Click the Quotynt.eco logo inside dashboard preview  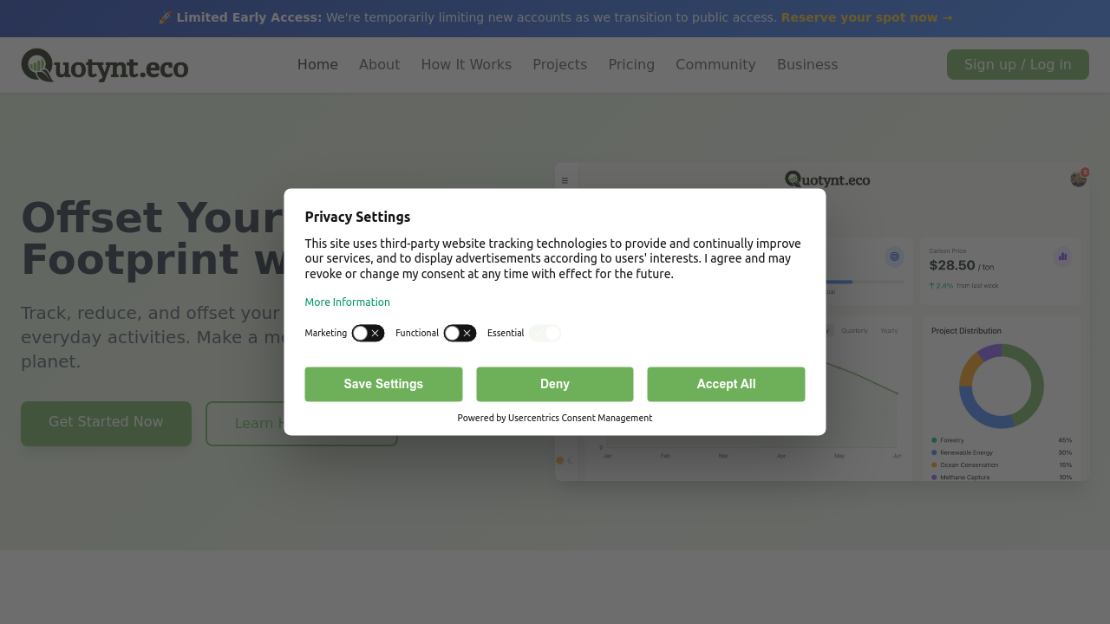coord(827,179)
